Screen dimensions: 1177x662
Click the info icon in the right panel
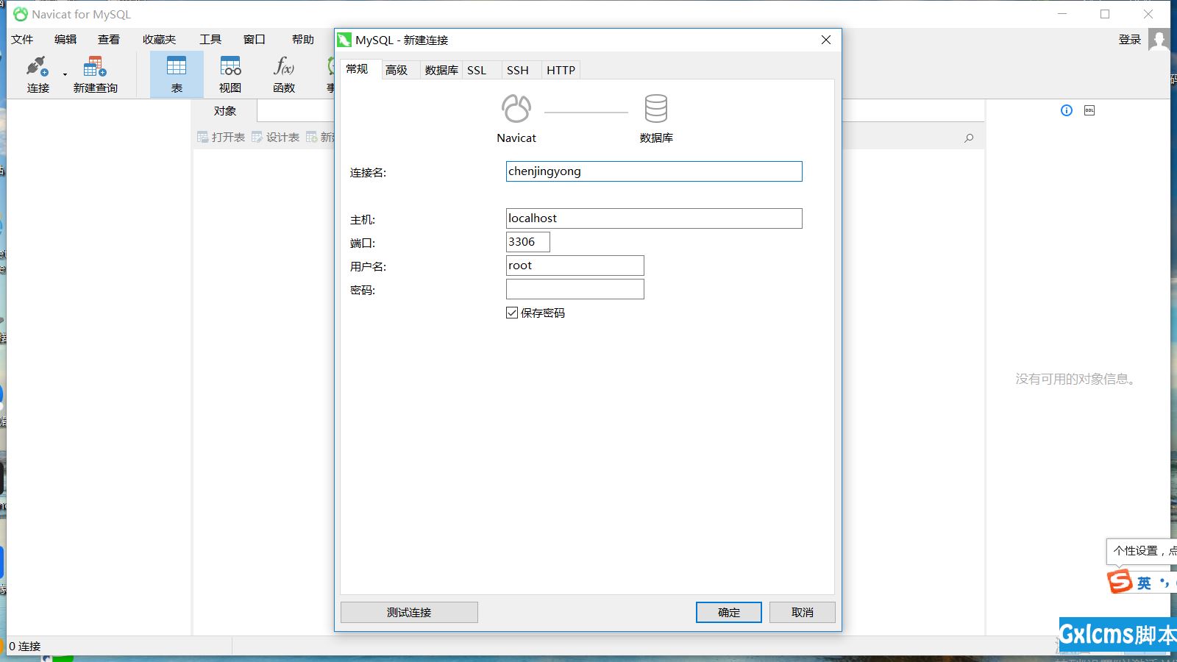tap(1067, 110)
